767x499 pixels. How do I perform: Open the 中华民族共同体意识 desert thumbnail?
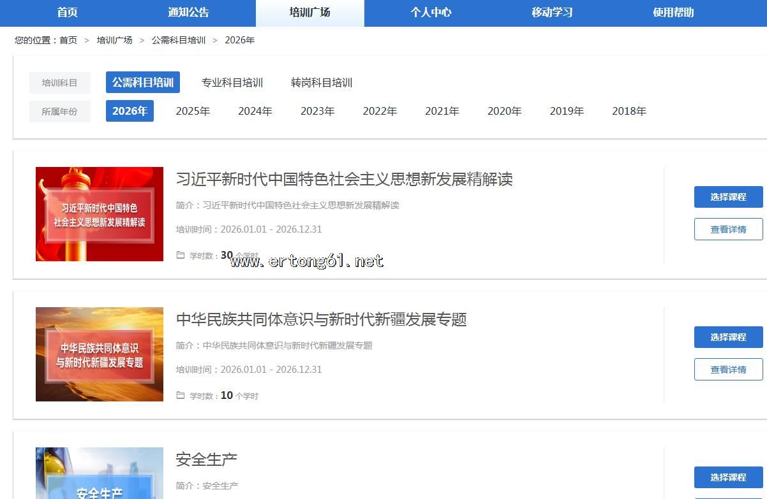pos(100,354)
